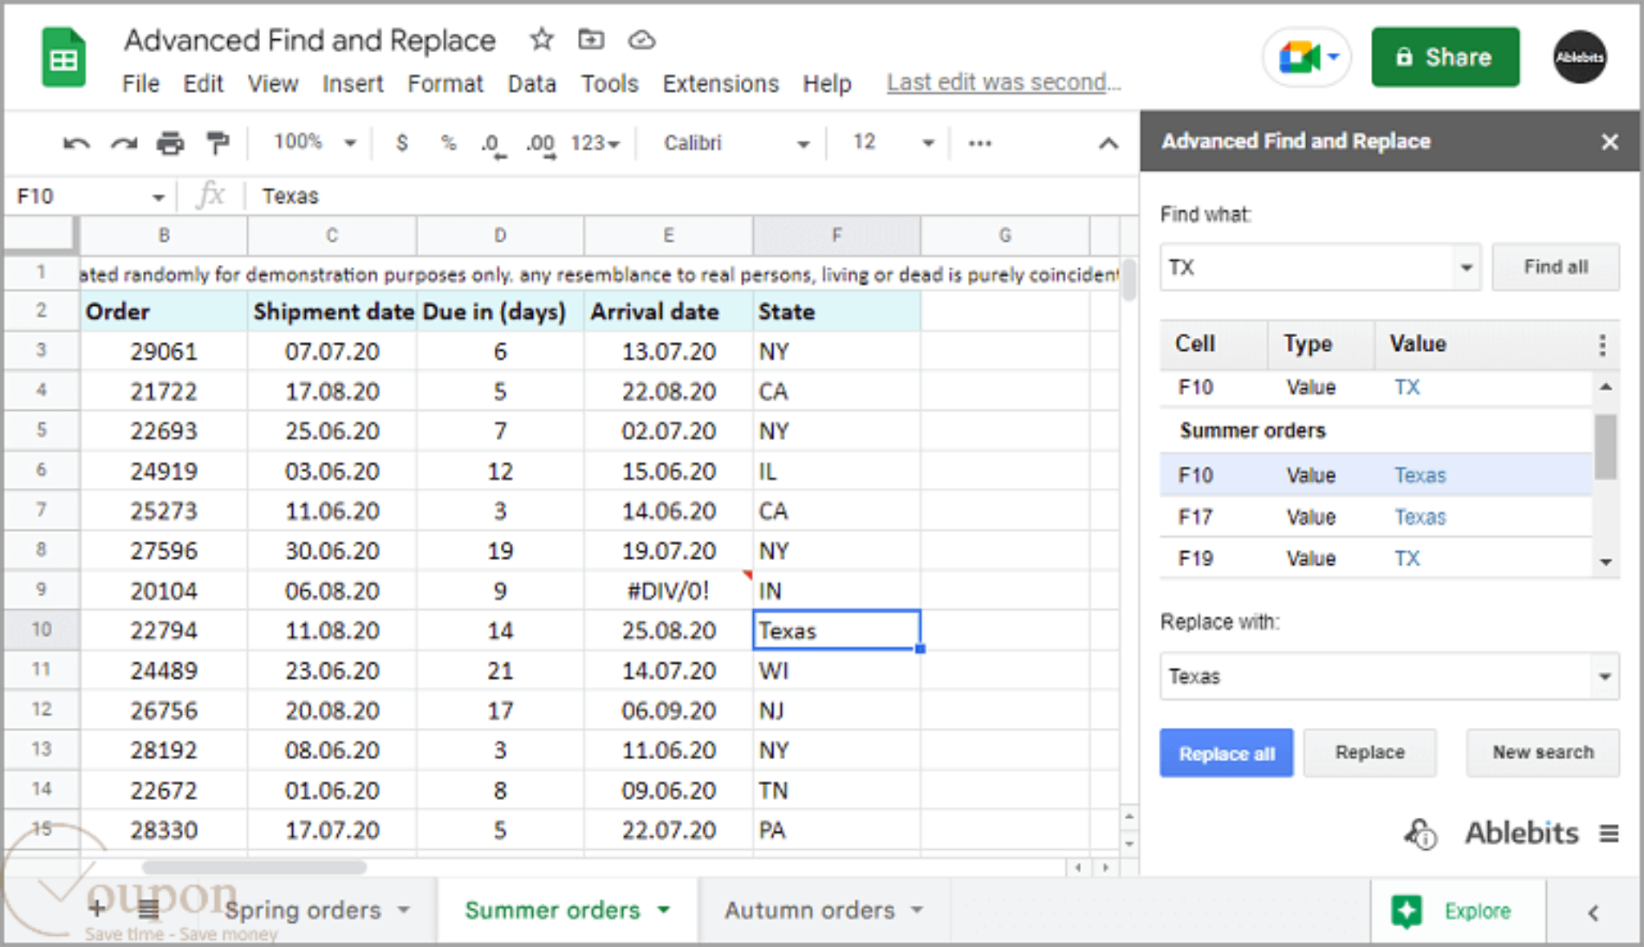The height and width of the screenshot is (947, 1644).
Task: Open the Ablebits info icon
Action: coord(1420,834)
